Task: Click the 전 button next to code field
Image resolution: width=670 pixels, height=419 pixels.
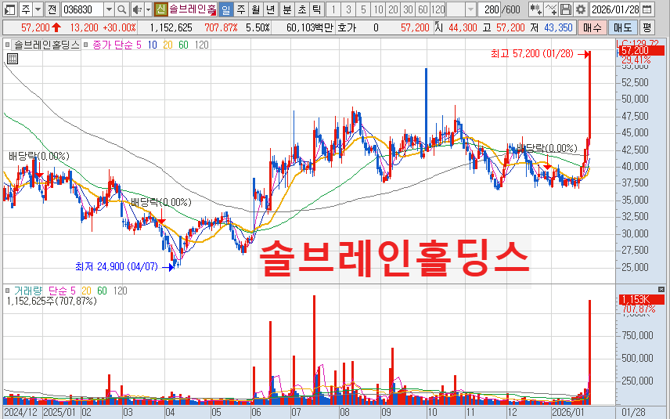Action: tap(52, 9)
